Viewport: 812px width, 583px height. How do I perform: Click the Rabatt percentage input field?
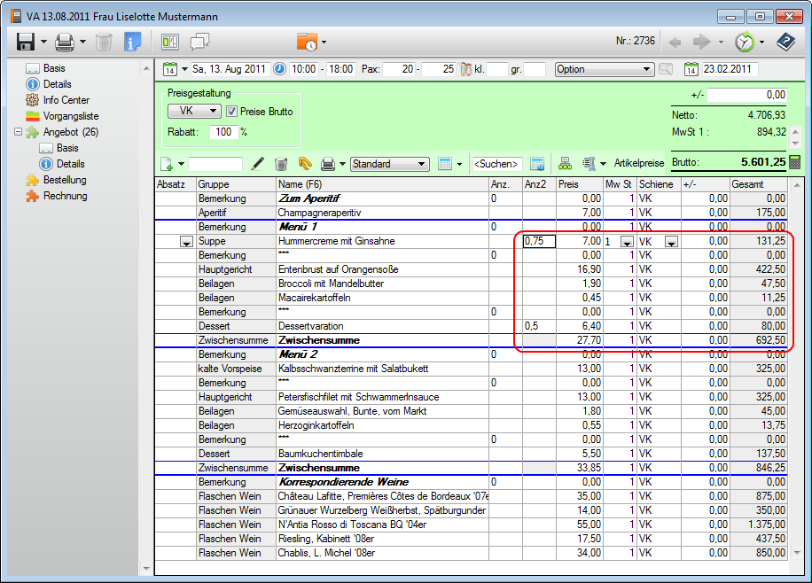point(223,132)
